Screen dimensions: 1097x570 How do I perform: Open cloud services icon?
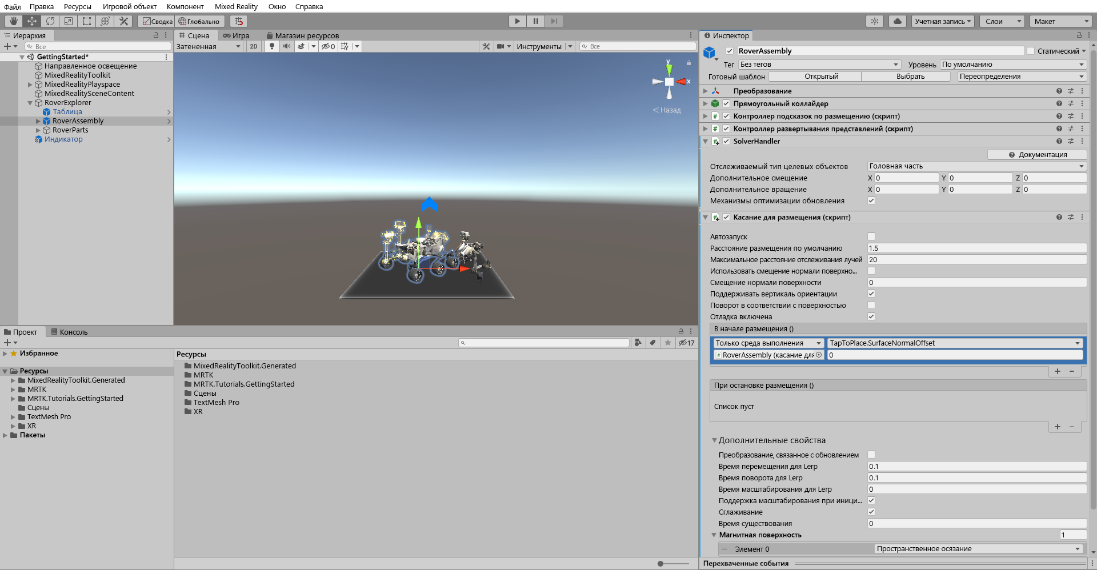pyautogui.click(x=898, y=21)
